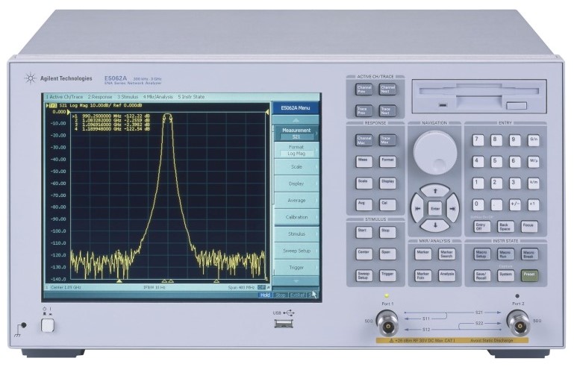Screen dimensions: 574x367
Task: Open the Format Log Mag softkey
Action: [x=296, y=150]
